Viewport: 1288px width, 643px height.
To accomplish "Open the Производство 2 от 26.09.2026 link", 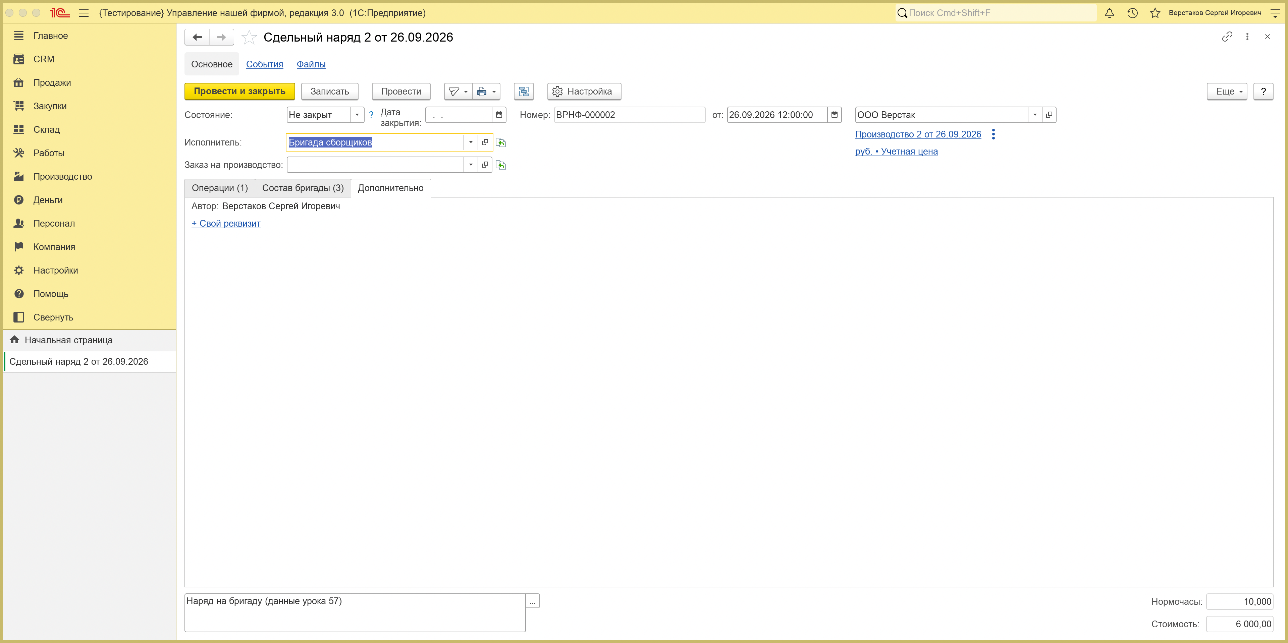I will [918, 134].
